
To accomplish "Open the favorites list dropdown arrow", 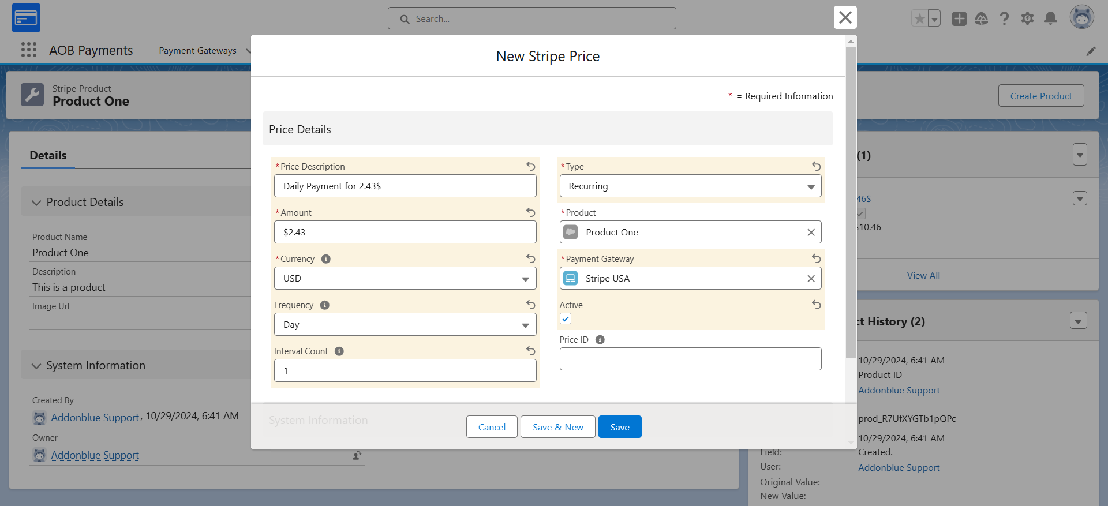I will click(x=934, y=18).
